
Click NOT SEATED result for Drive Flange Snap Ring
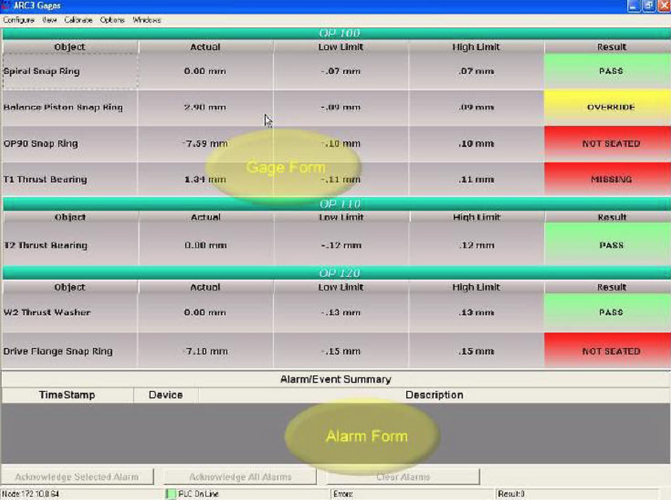(607, 352)
